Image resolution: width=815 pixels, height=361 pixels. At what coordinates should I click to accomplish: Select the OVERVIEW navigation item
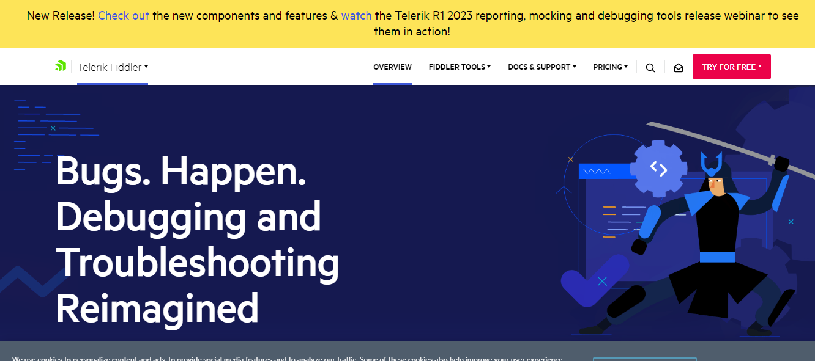tap(392, 67)
